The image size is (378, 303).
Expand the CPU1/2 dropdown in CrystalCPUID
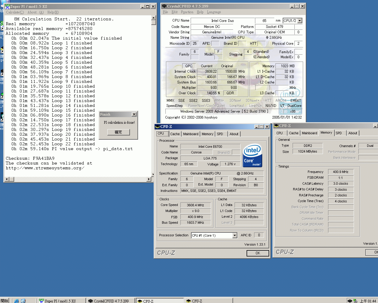tap(300, 21)
